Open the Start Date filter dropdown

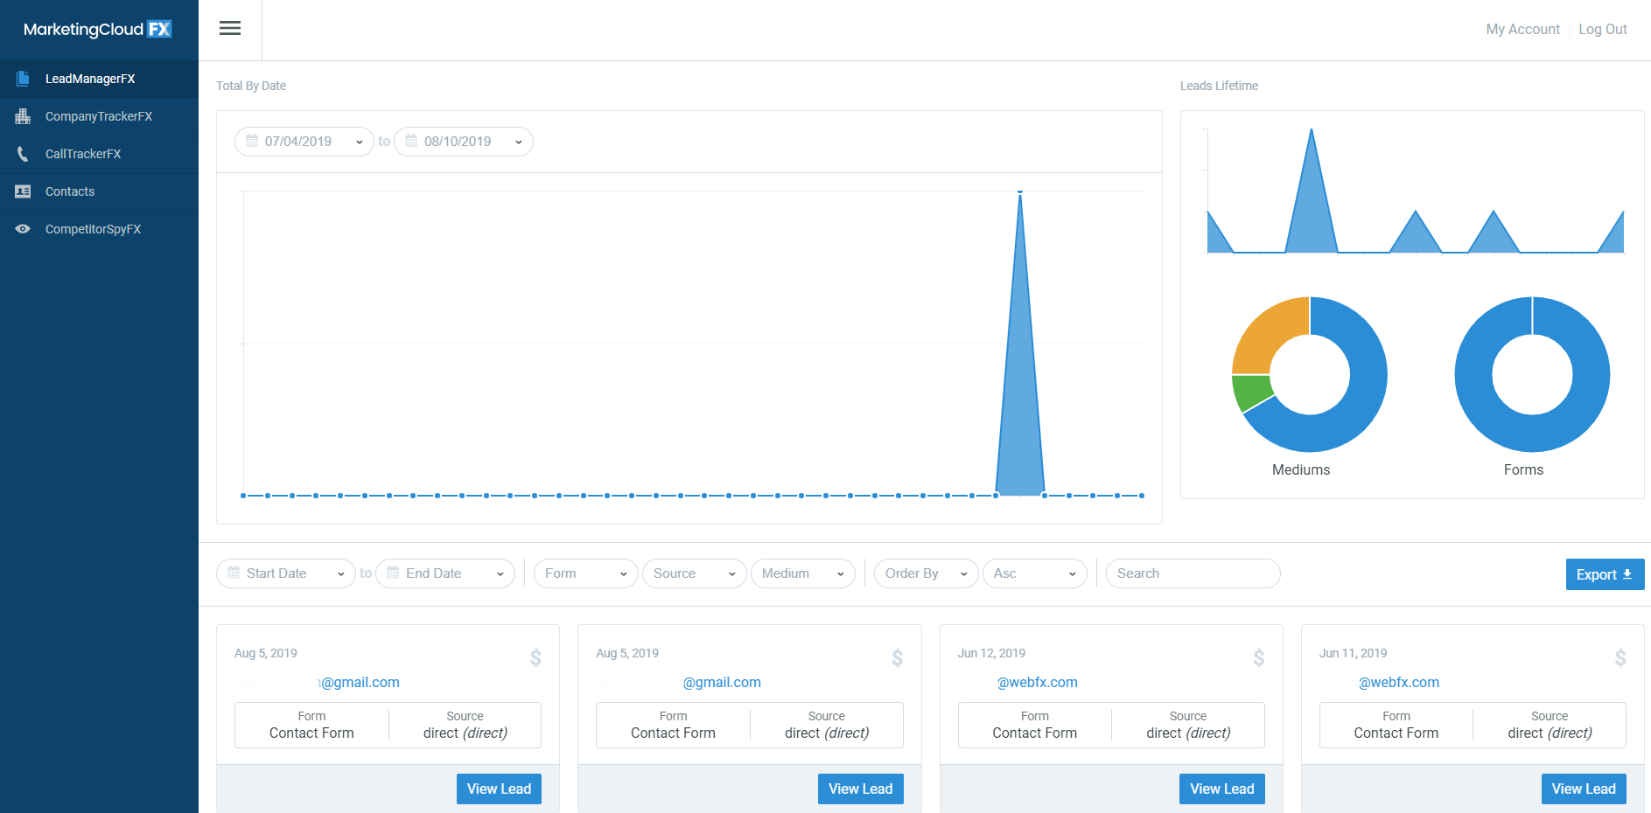click(x=286, y=573)
